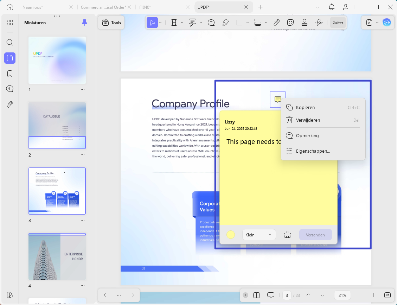
Task: Open options menu for thumbnail page 4
Action: [x=83, y=286]
